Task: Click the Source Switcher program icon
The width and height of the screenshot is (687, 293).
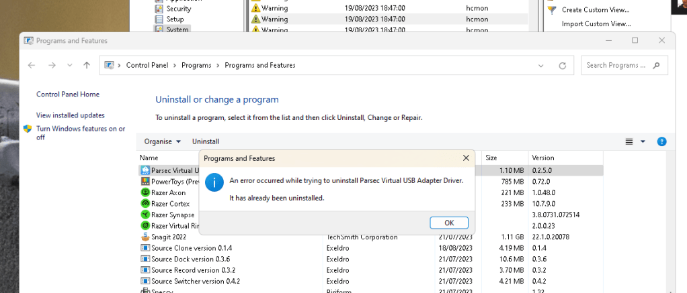Action: tap(145, 281)
